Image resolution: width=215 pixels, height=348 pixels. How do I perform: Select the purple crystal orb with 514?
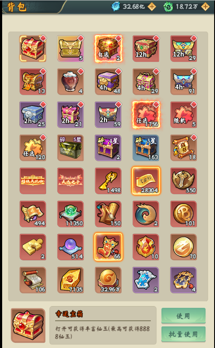click(71, 247)
